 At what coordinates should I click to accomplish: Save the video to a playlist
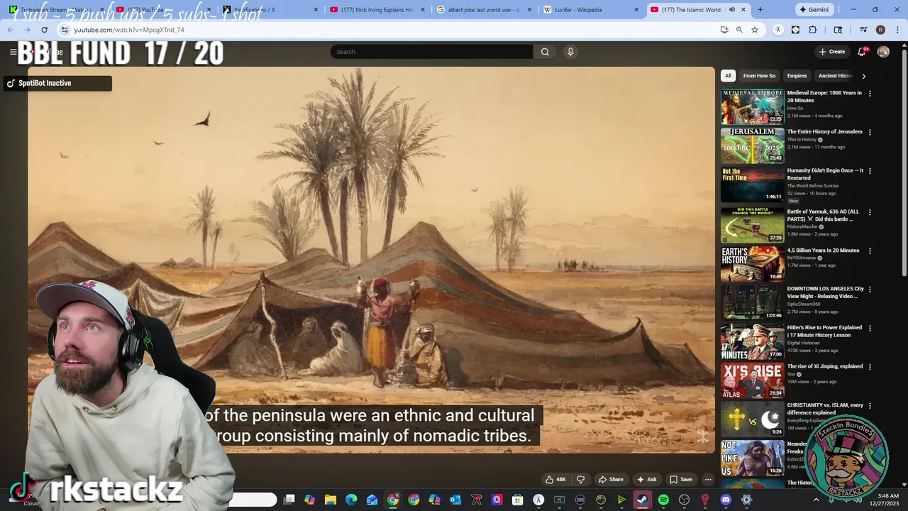tap(680, 479)
